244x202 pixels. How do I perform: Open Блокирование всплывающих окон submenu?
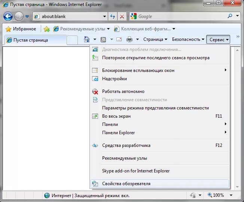coord(159,70)
